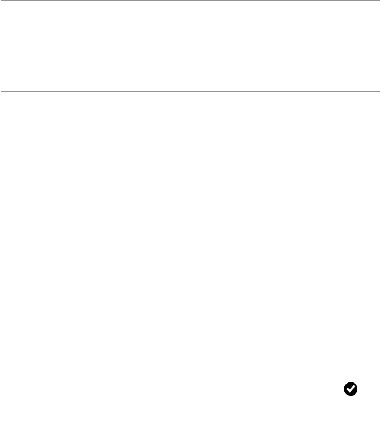
Task: Click divider line directly above the checkmark row
Action: [x=189, y=315]
